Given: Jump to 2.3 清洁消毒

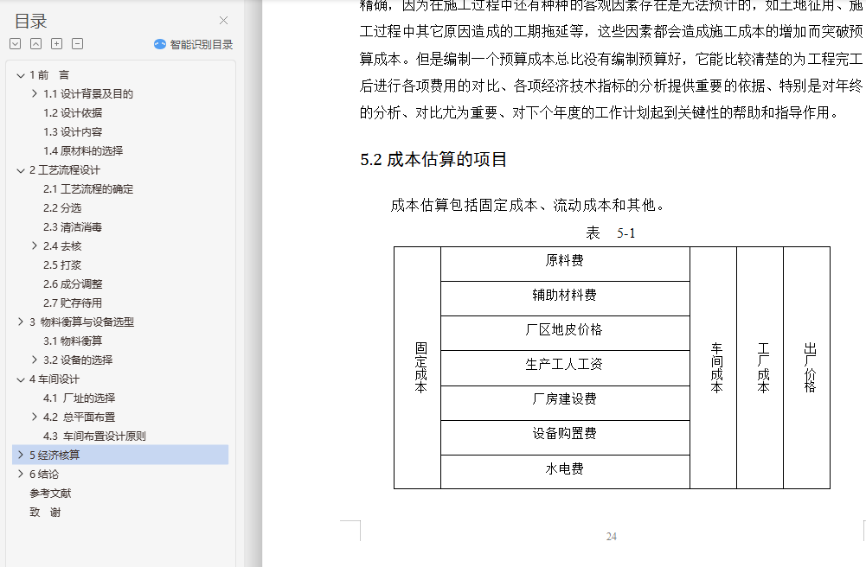Looking at the screenshot, I should 73,226.
